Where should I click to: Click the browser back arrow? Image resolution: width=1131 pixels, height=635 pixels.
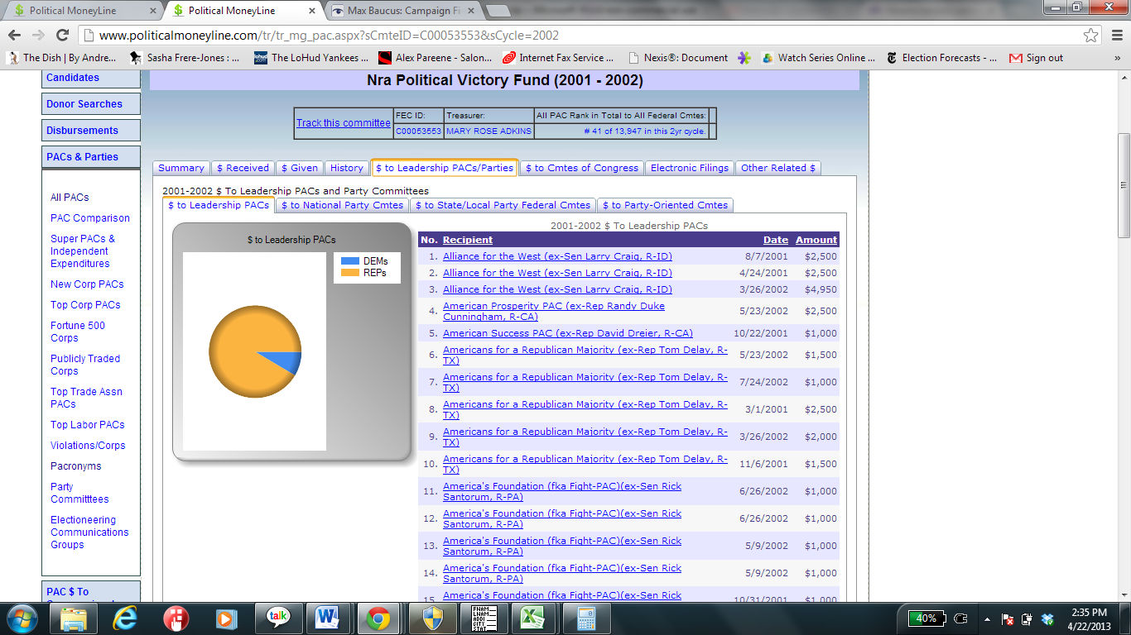(x=16, y=35)
